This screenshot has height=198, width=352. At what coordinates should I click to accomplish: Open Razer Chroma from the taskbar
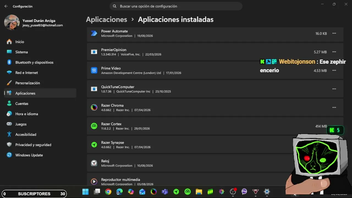(x=153, y=192)
